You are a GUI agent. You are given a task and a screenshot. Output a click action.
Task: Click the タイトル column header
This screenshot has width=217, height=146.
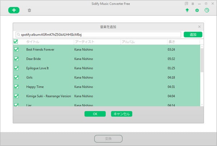[33, 42]
